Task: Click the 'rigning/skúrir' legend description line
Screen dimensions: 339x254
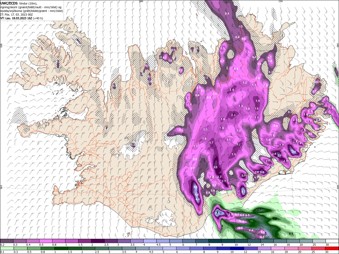Action: (x=31, y=7)
